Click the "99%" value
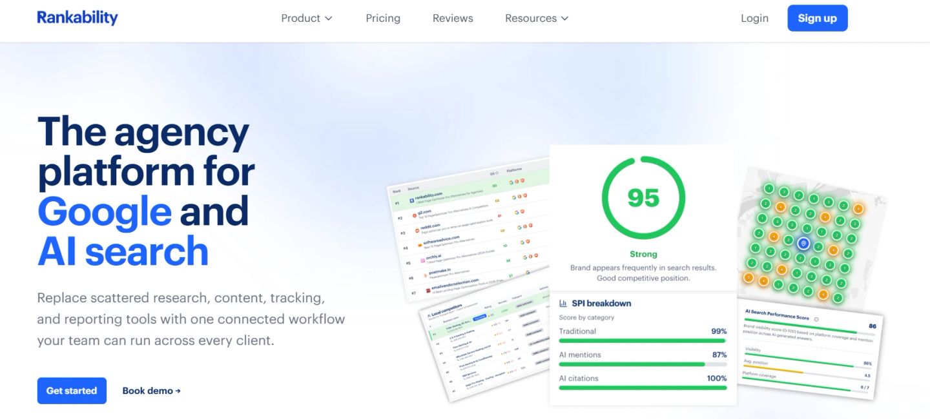930x419 pixels. (x=719, y=331)
